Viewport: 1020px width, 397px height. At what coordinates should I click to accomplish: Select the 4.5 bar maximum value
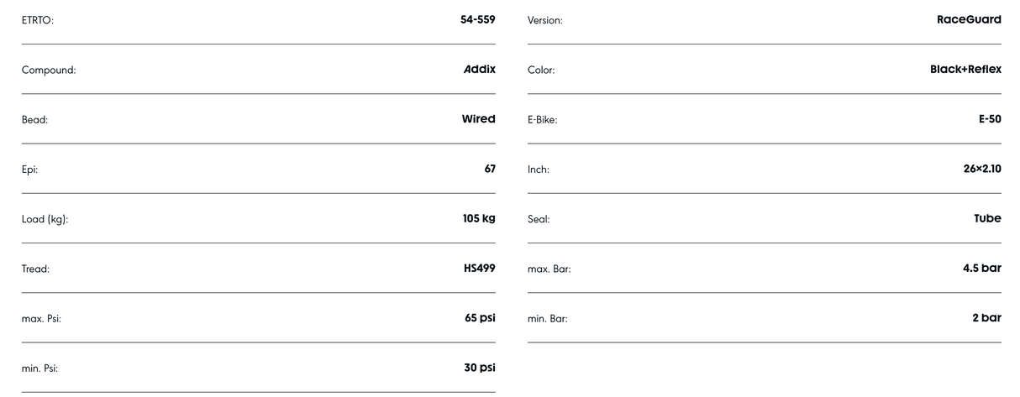click(x=981, y=269)
